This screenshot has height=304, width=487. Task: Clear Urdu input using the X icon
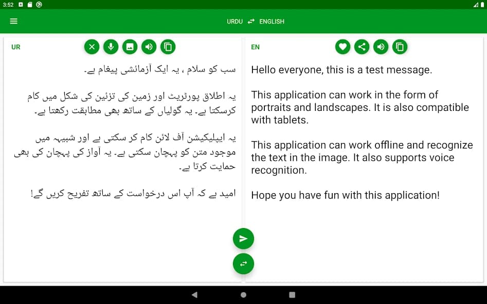[x=92, y=47]
